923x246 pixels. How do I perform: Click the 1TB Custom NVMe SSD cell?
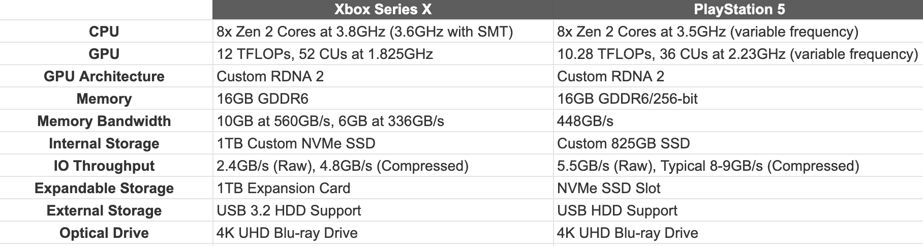[x=296, y=143]
